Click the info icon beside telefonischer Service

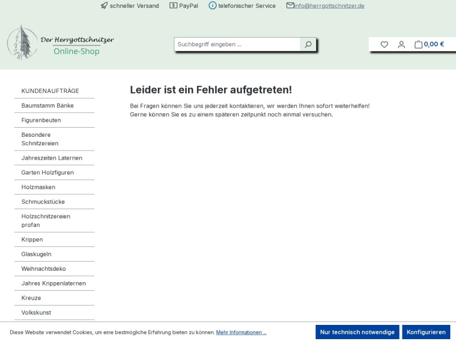213,6
